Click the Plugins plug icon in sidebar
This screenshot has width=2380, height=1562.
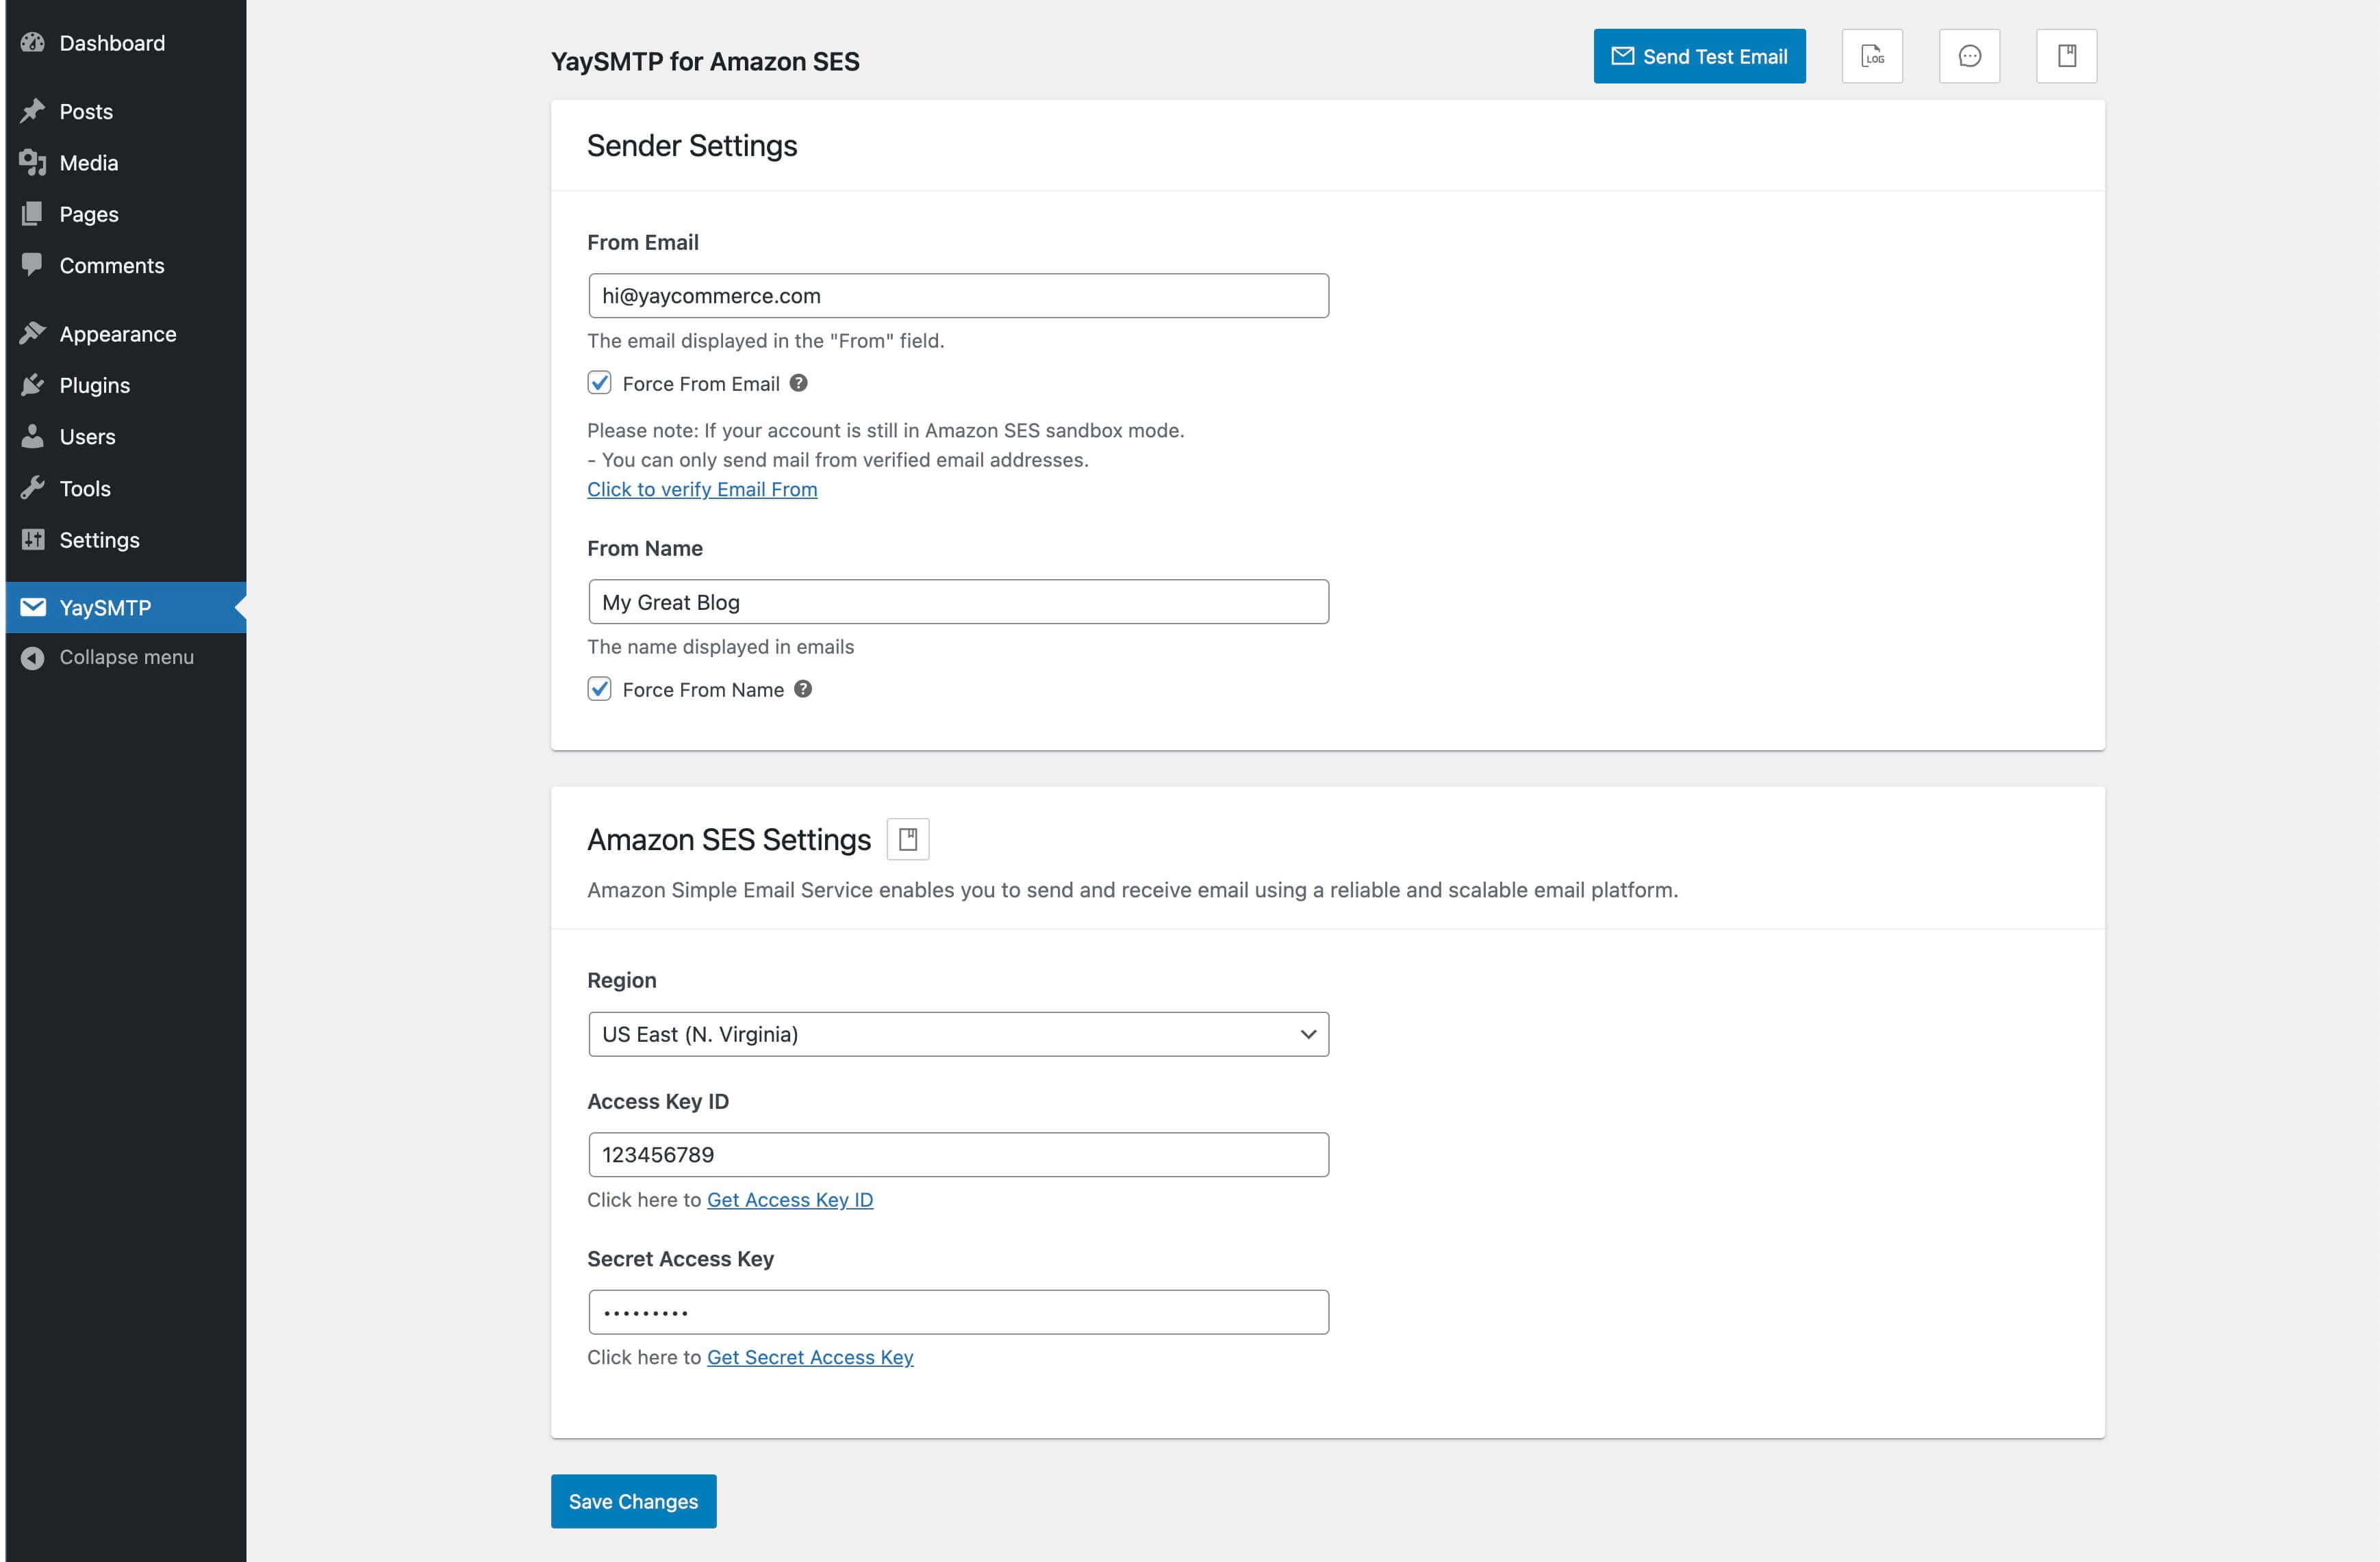[33, 385]
